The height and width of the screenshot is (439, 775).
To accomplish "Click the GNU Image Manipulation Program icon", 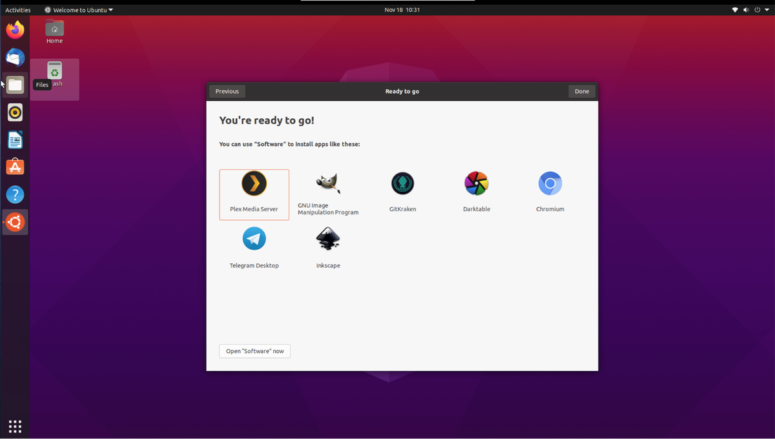I will point(328,183).
